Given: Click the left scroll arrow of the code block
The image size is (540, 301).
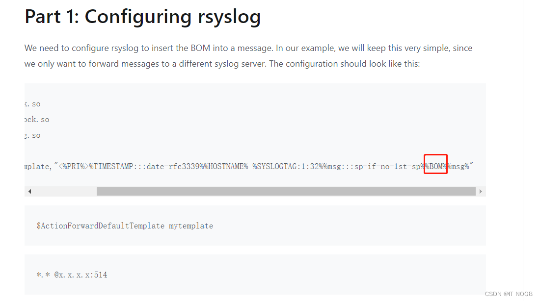Looking at the screenshot, I should pos(29,191).
